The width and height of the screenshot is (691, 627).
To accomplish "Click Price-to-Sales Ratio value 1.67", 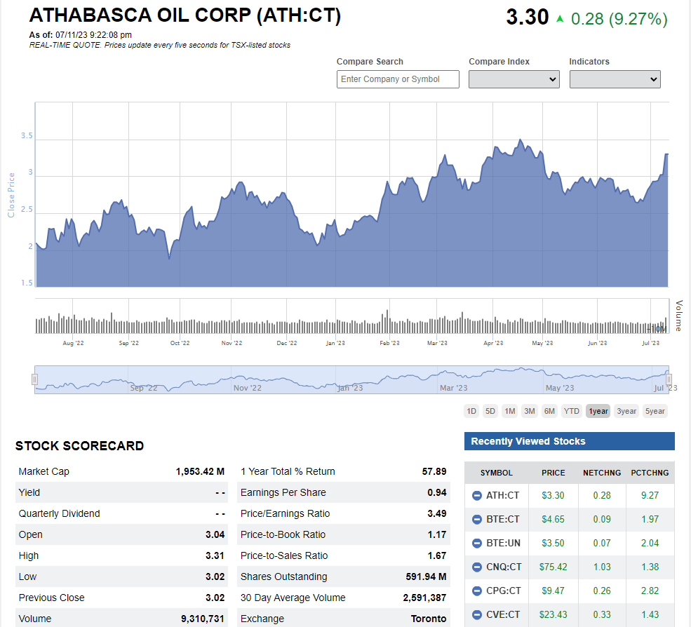I will (x=437, y=556).
